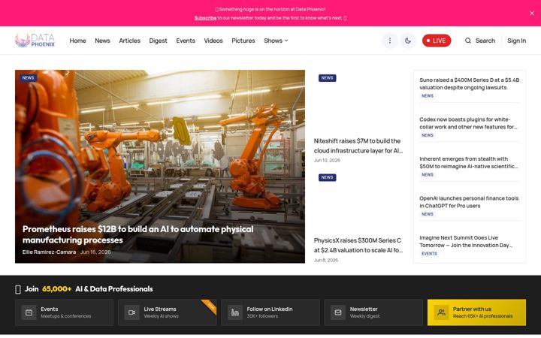Click the Search text in header
Viewport: 541px width, 338px height.
point(485,41)
